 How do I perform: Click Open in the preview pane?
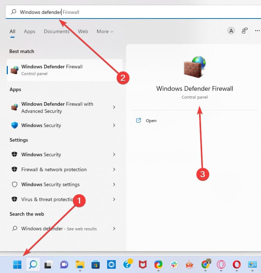coord(151,121)
